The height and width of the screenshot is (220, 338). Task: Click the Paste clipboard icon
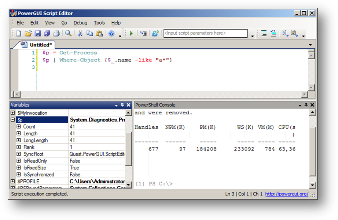[x=99, y=33]
